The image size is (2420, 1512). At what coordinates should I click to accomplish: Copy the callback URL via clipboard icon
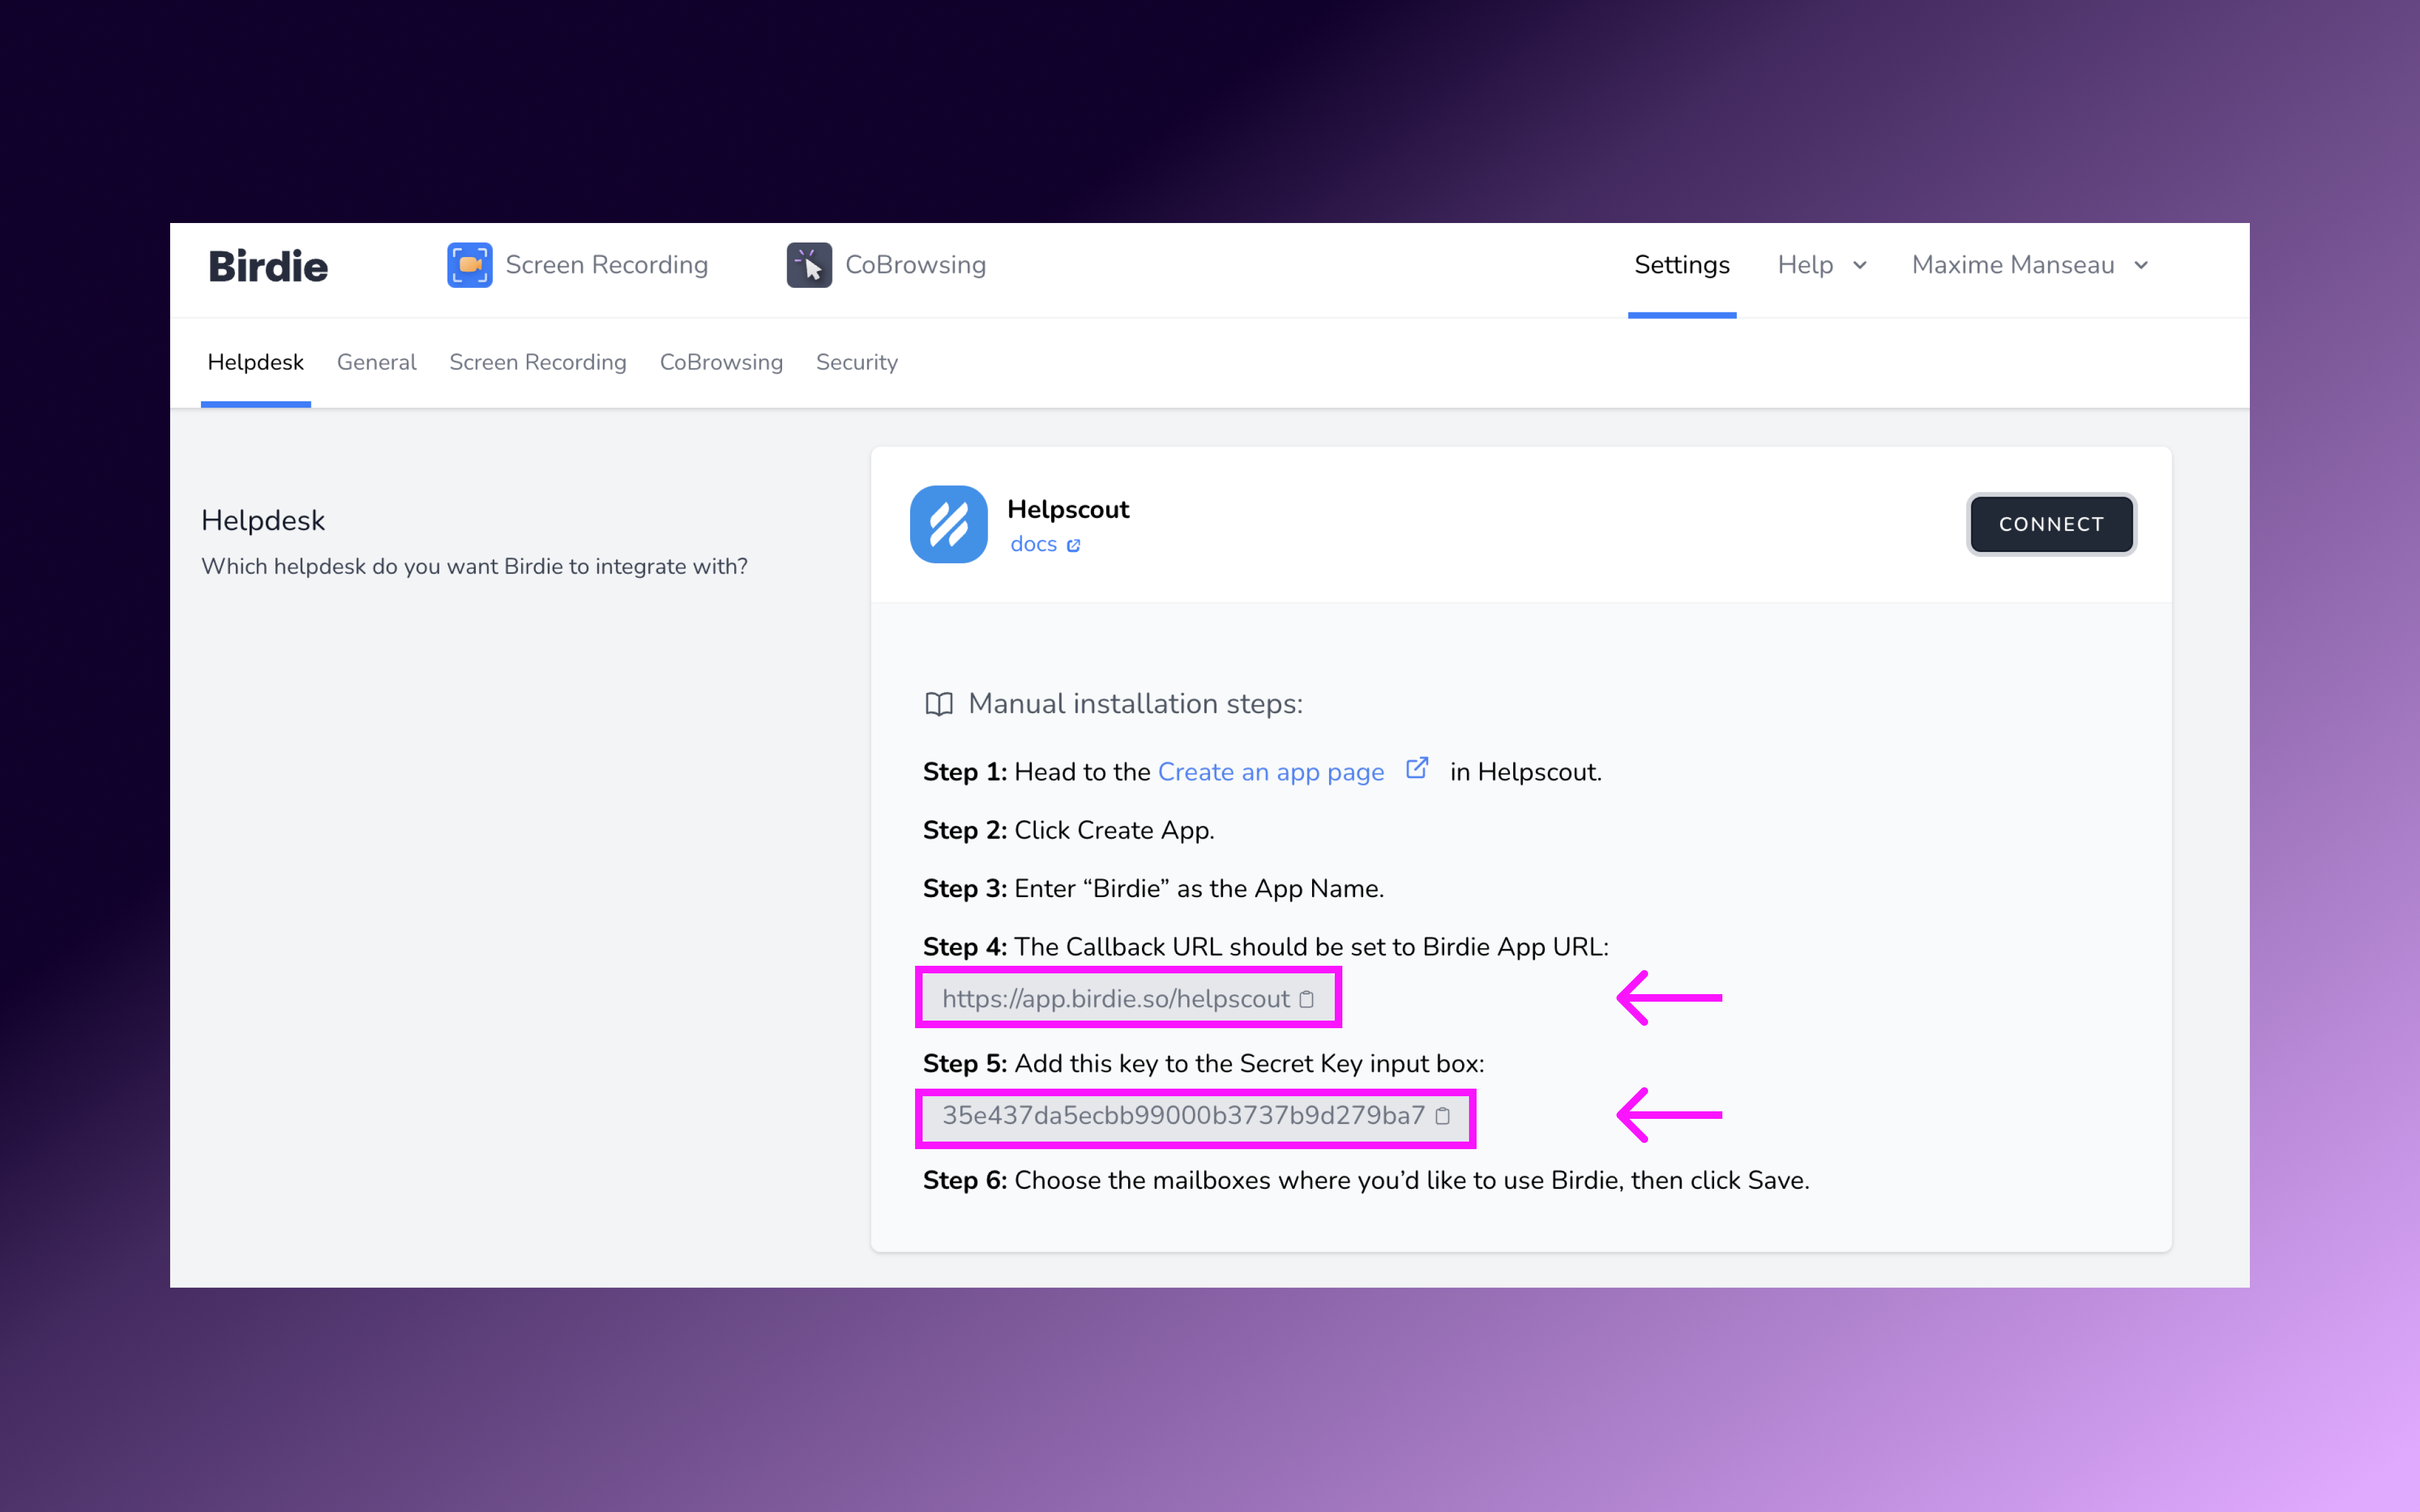click(1306, 999)
